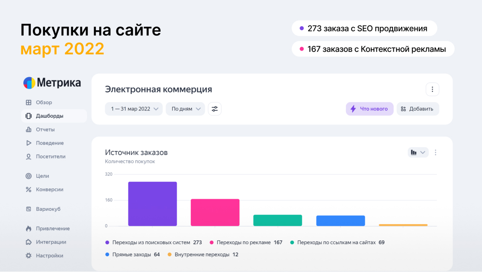
Task: Toggle Прямые заходы legend item
Action: point(133,255)
